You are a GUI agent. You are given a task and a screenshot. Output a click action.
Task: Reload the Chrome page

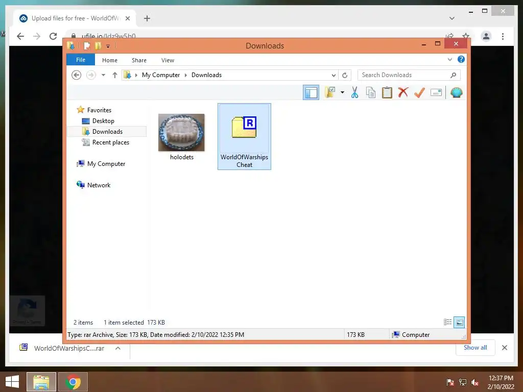(x=53, y=36)
